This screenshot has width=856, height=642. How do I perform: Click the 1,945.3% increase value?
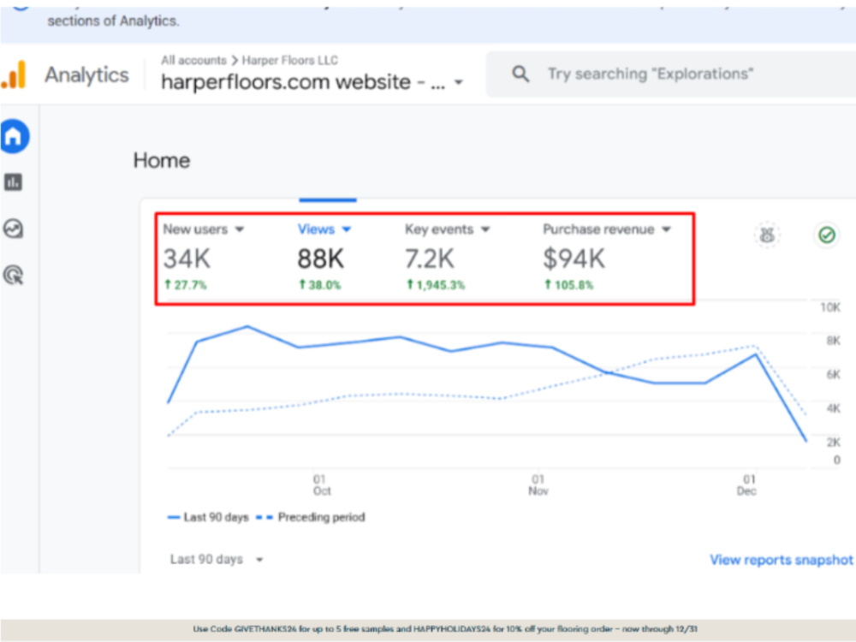coord(436,284)
